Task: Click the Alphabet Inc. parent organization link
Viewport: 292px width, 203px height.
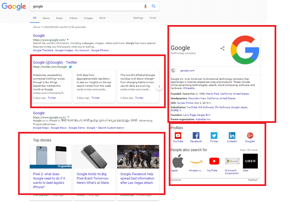Action: click(x=203, y=120)
